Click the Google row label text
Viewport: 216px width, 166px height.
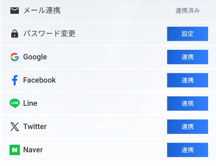tap(35, 57)
